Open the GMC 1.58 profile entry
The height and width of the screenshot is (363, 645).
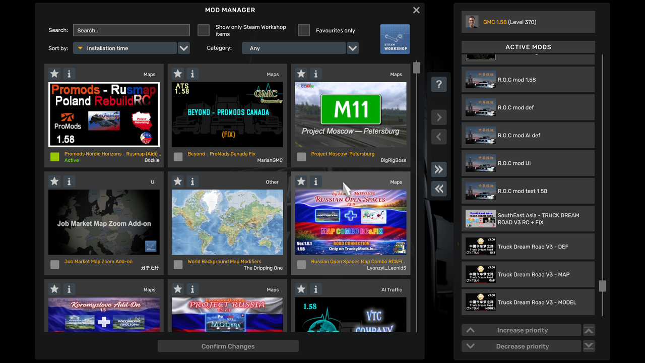click(528, 22)
